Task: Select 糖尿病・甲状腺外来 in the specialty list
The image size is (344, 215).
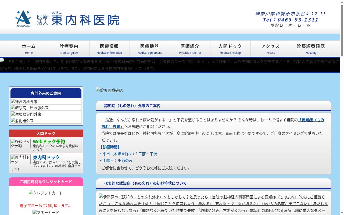Action: 46,108
